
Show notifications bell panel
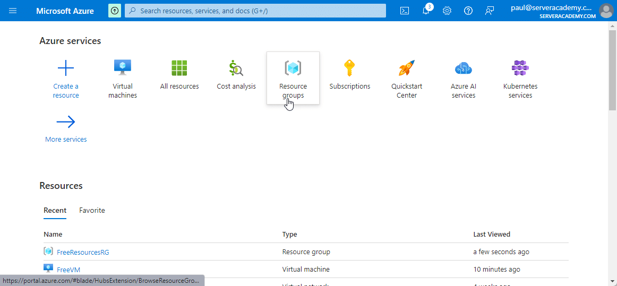[426, 11]
